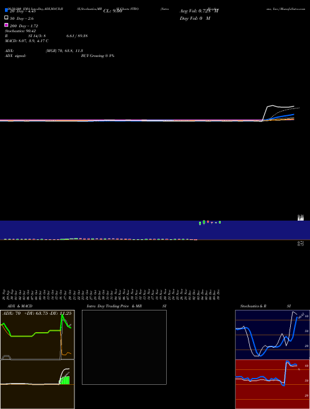Open the empty Intra Day Trading chart box

click(x=124, y=347)
